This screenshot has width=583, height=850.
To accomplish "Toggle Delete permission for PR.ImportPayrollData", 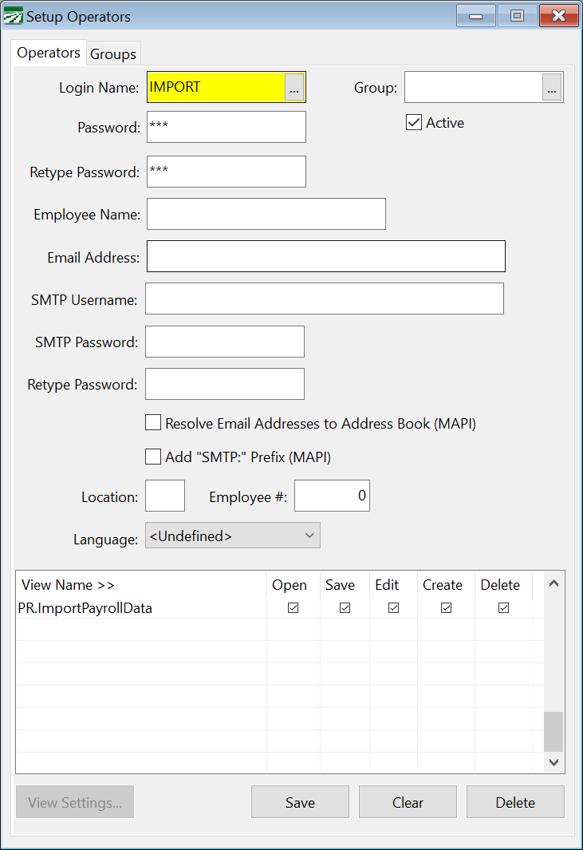I will point(503,608).
